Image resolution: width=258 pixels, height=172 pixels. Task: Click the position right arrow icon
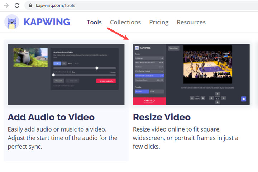(x=224, y=98)
